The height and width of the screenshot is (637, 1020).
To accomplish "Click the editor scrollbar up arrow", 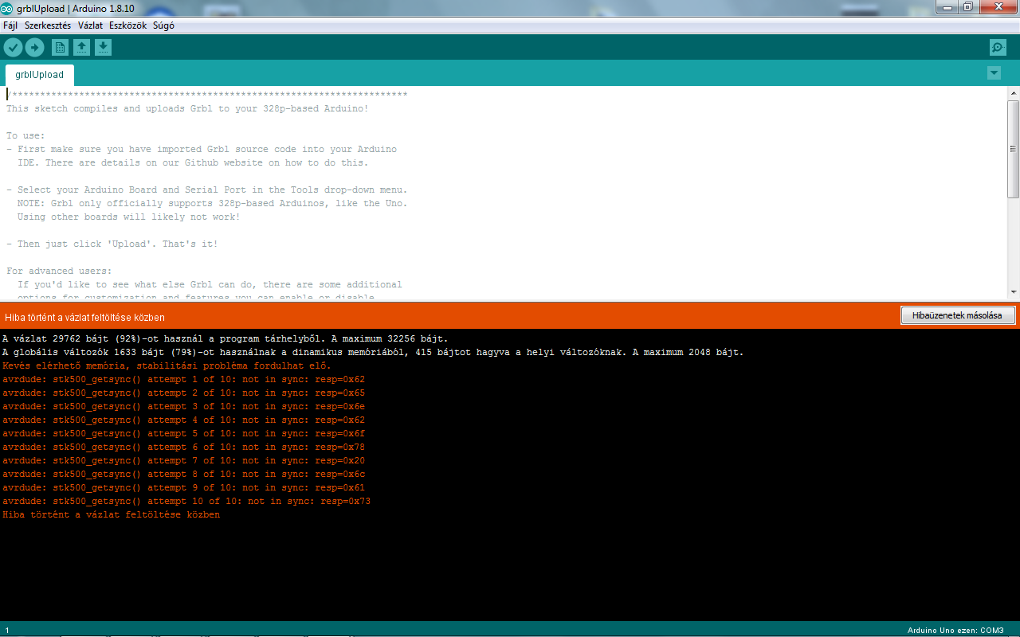I will 1013,92.
